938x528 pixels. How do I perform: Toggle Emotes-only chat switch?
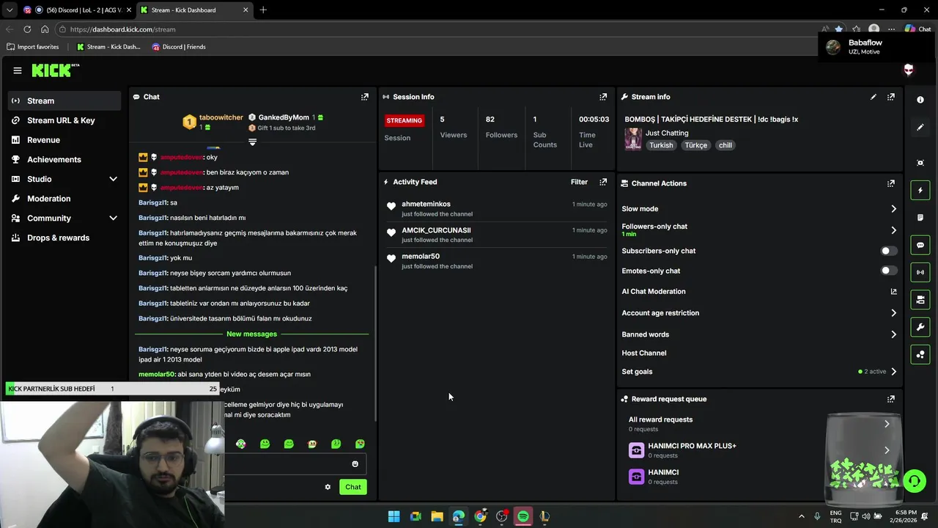[x=889, y=271]
